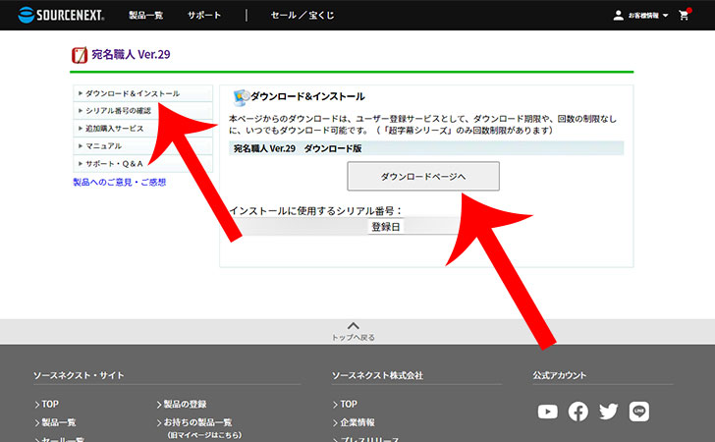
Task: Select ダウンロード&インストール in sidebar
Action: pos(142,93)
